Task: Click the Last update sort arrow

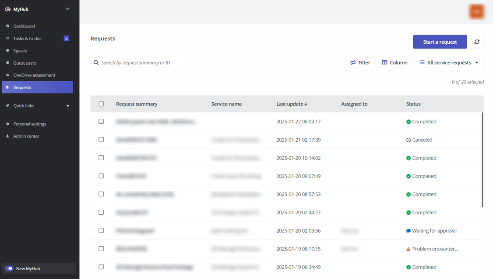Action: click(306, 104)
